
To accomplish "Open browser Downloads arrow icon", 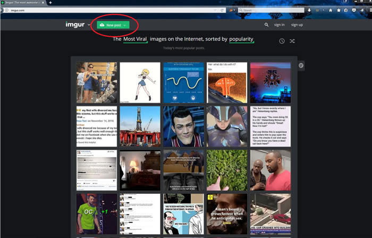I will pos(309,10).
